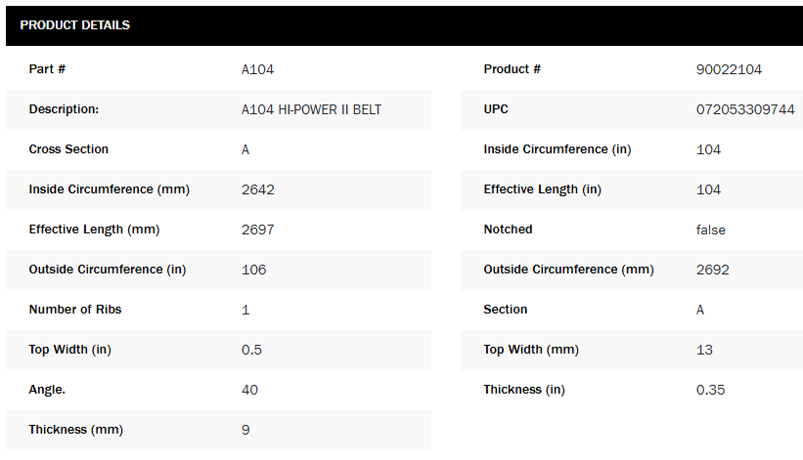The image size is (803, 460).
Task: Click the Top Width (mm) value 13
Action: 704,350
